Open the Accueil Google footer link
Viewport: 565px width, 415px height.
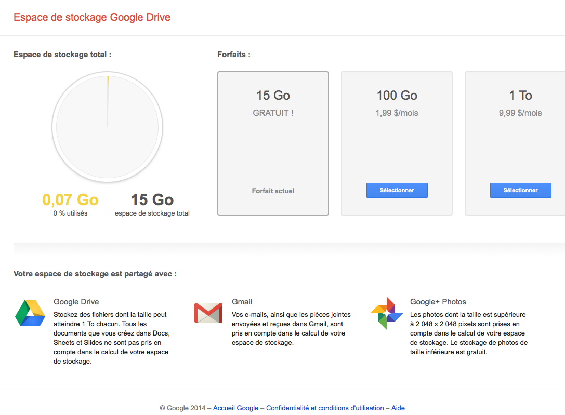pyautogui.click(x=235, y=408)
